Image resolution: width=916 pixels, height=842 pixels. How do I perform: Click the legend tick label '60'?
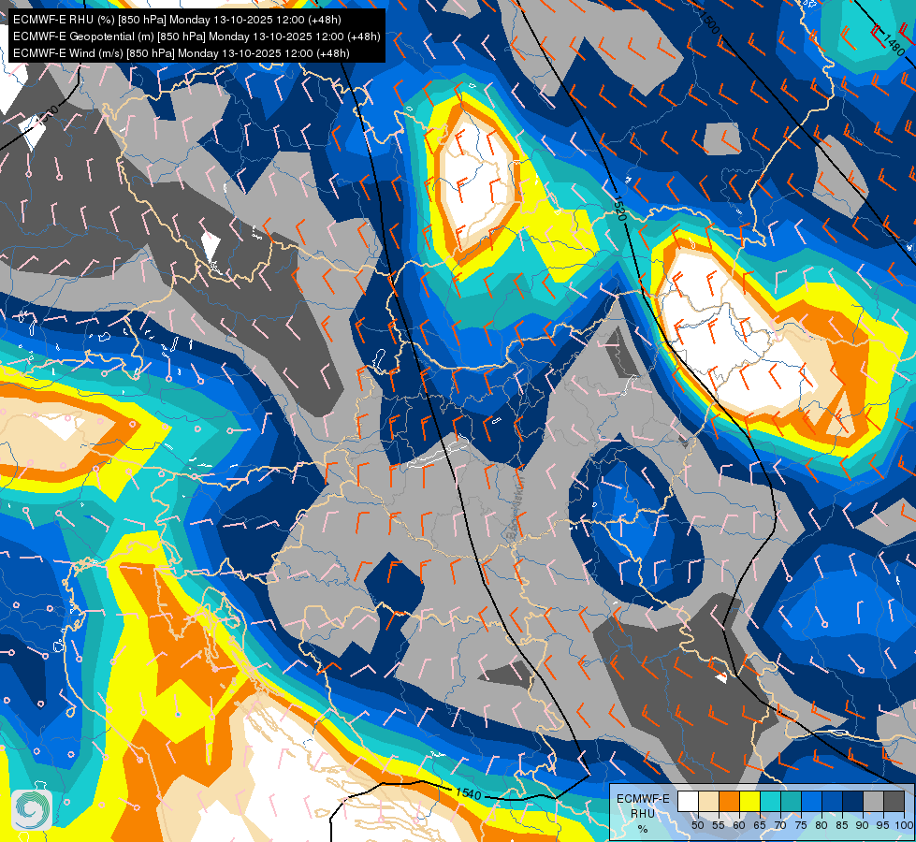point(739,825)
